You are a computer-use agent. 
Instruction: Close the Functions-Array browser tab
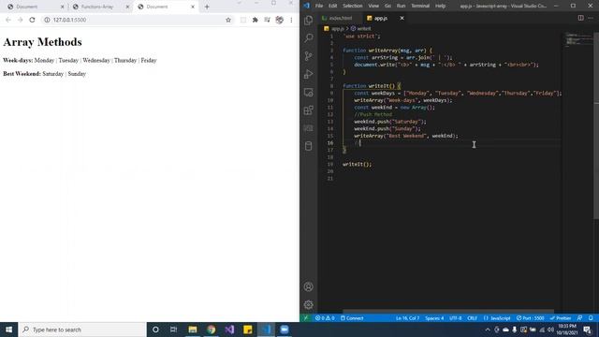click(x=127, y=7)
